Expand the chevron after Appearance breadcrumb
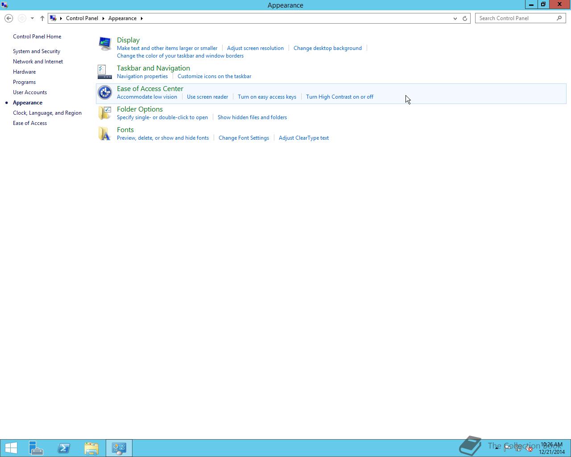 coord(141,18)
